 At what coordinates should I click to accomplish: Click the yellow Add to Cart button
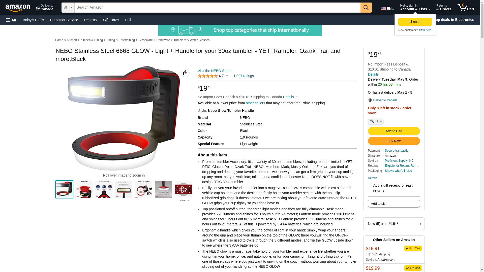pos(394,131)
